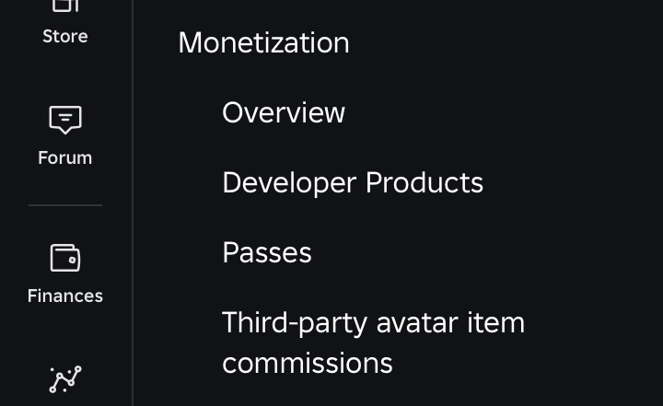Click the Store sidebar label
The width and height of the screenshot is (663, 406).
64,37
